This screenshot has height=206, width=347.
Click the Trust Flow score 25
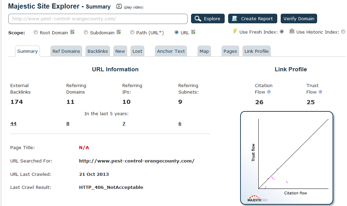click(311, 102)
